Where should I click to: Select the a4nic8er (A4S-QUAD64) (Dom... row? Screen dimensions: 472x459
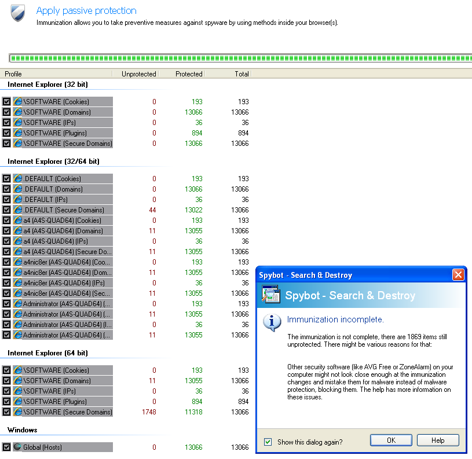pyautogui.click(x=63, y=273)
